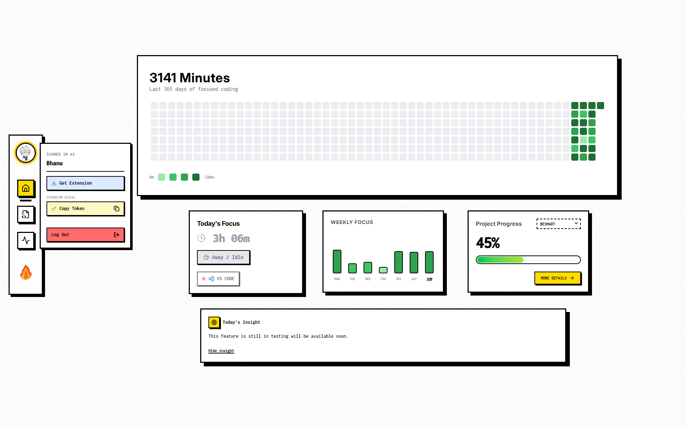Click the second legend swatch after 0m
This screenshot has height=429, width=686.
click(x=173, y=177)
